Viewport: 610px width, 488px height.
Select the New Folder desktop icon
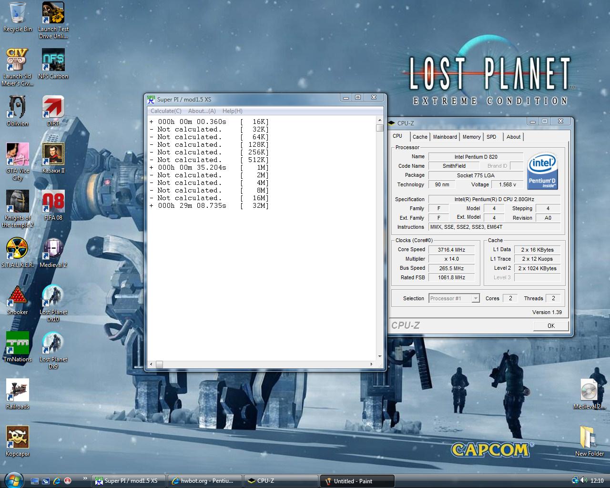[x=590, y=441]
